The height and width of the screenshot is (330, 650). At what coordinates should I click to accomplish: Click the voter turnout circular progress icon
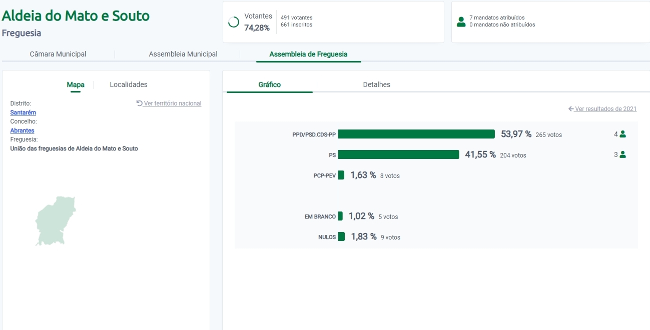click(x=233, y=22)
